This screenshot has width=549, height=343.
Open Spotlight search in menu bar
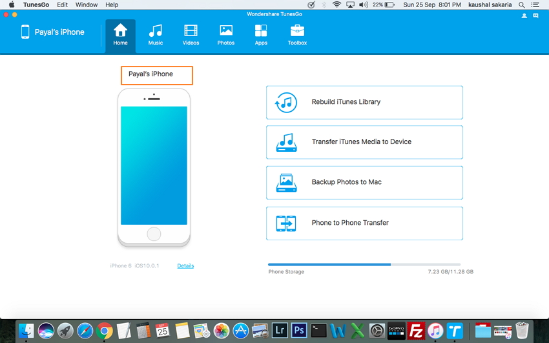tap(521, 5)
